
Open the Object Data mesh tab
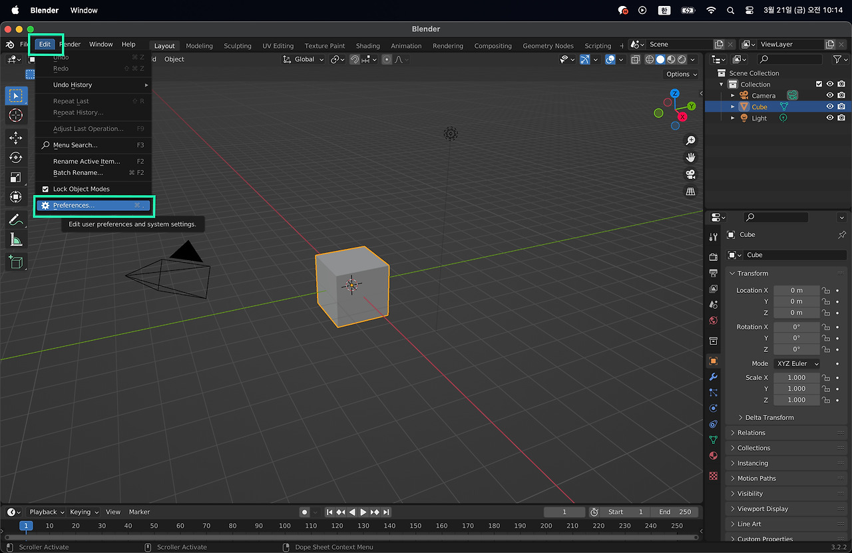[714, 440]
